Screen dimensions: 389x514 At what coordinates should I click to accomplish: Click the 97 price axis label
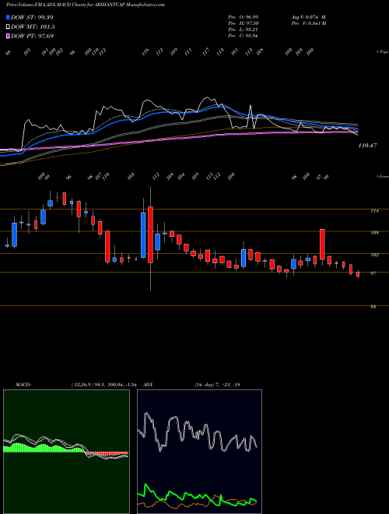[x=373, y=273]
